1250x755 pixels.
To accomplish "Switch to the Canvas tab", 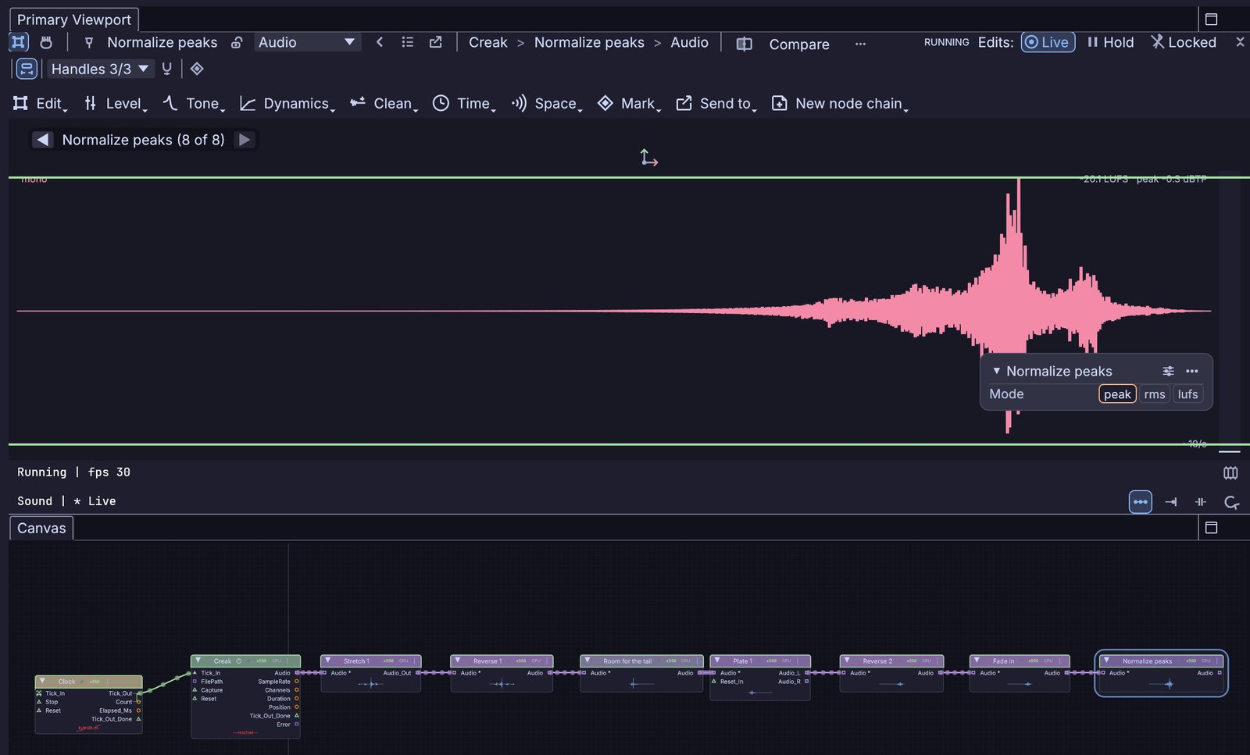I will coord(41,528).
